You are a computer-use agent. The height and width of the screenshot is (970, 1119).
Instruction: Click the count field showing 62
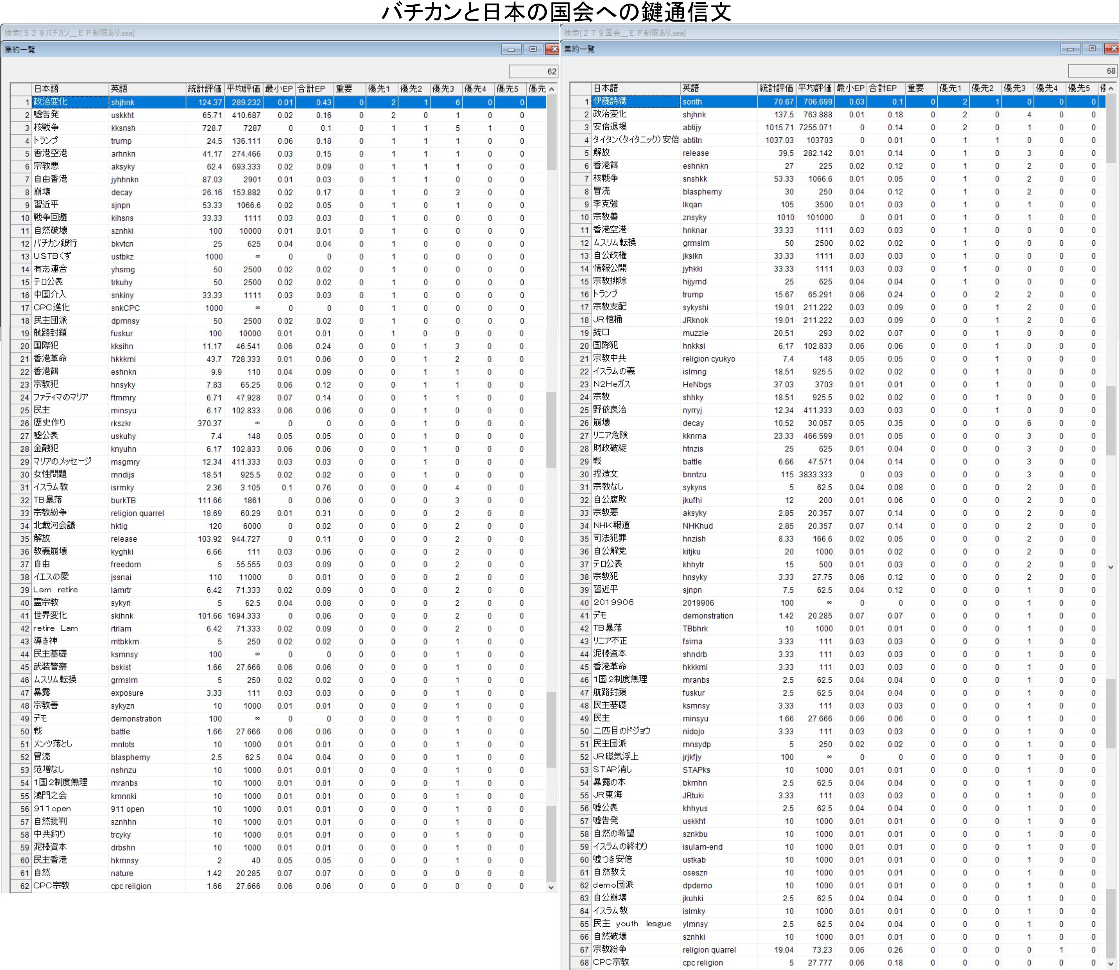533,71
